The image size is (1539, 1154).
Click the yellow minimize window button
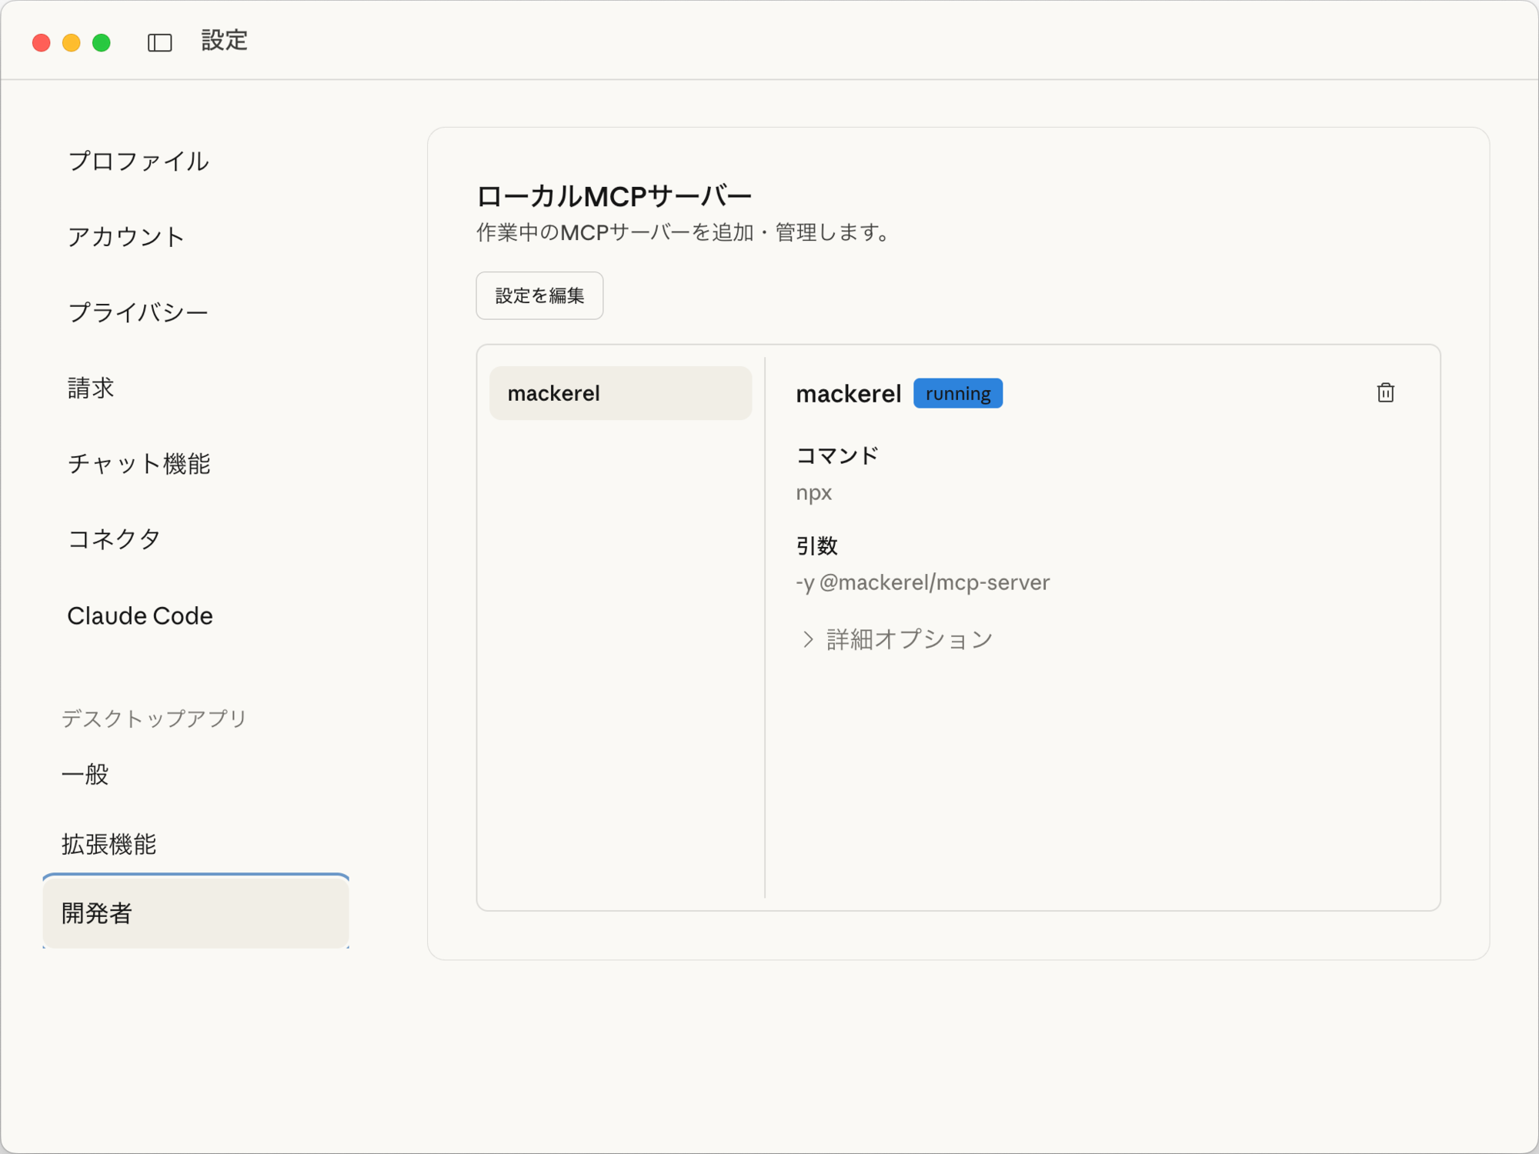72,42
